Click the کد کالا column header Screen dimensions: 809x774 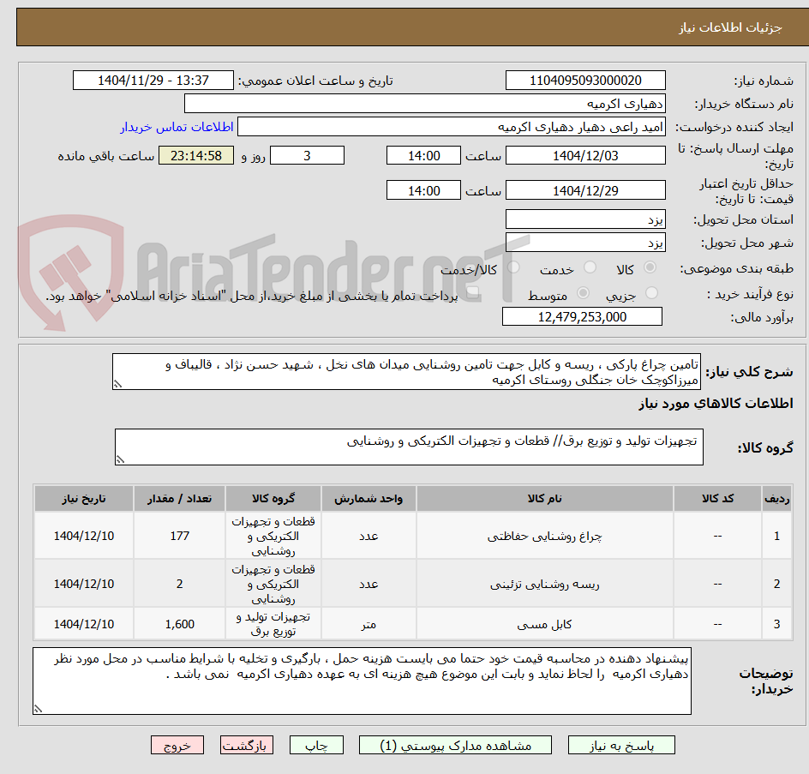coord(717,499)
